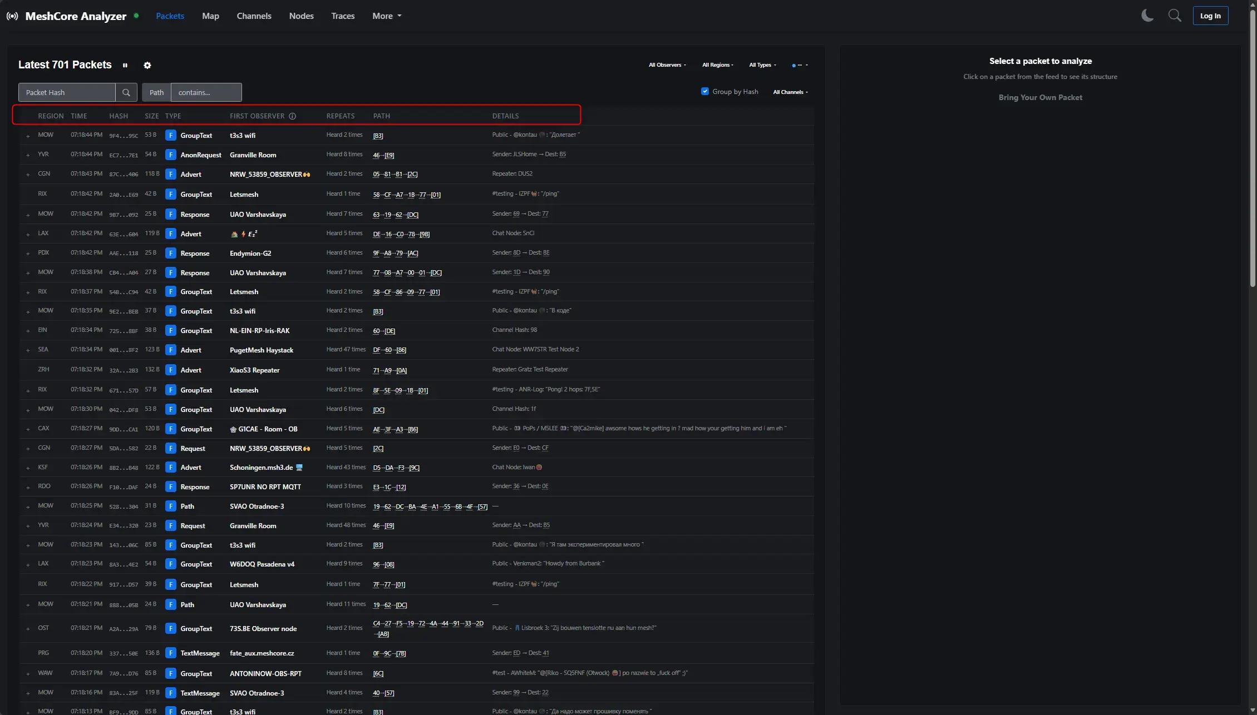Open packet feed settings gear

coord(147,65)
